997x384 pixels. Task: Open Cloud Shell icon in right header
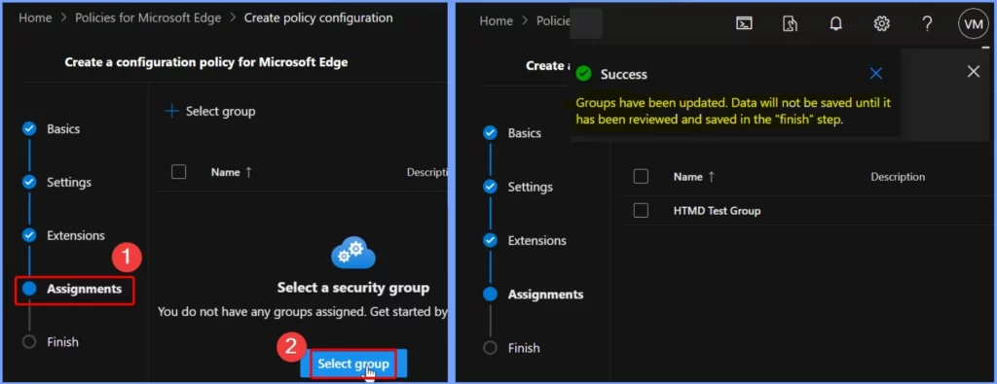click(x=744, y=23)
